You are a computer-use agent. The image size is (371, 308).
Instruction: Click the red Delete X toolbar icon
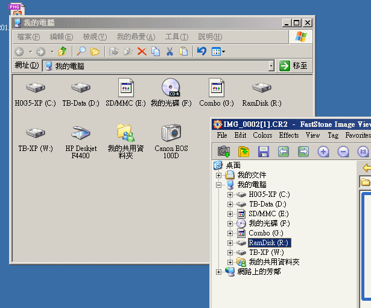pos(142,51)
